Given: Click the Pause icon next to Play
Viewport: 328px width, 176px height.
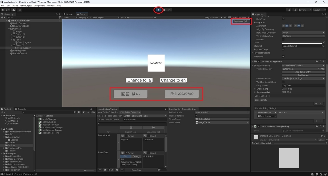Looking at the screenshot, I should coord(164,10).
